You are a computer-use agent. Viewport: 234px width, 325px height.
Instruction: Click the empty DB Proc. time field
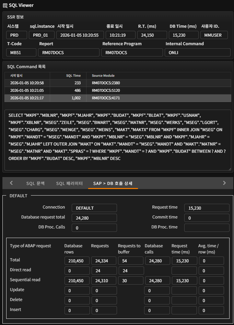click(x=207, y=228)
